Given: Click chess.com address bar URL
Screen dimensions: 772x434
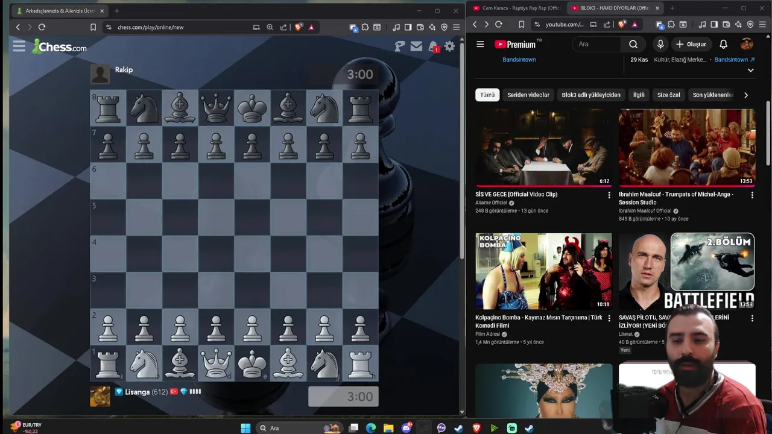Looking at the screenshot, I should [150, 27].
